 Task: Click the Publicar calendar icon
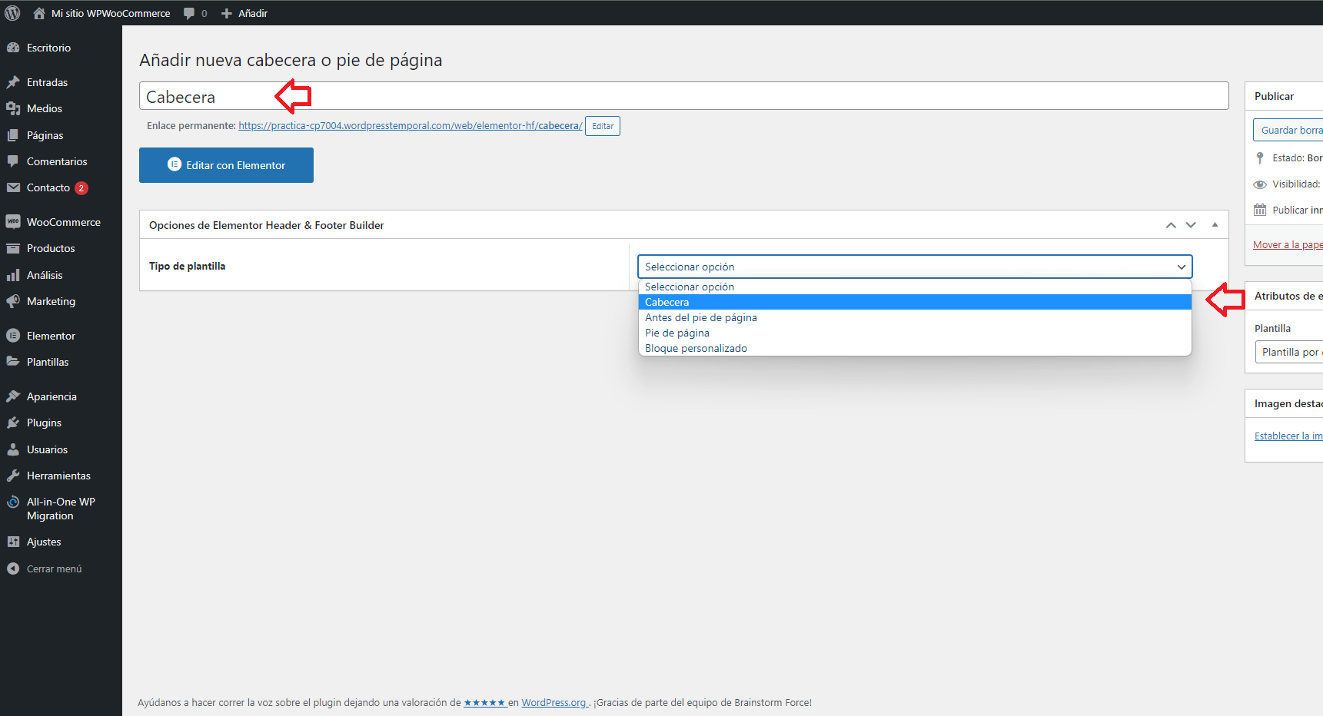click(1260, 210)
